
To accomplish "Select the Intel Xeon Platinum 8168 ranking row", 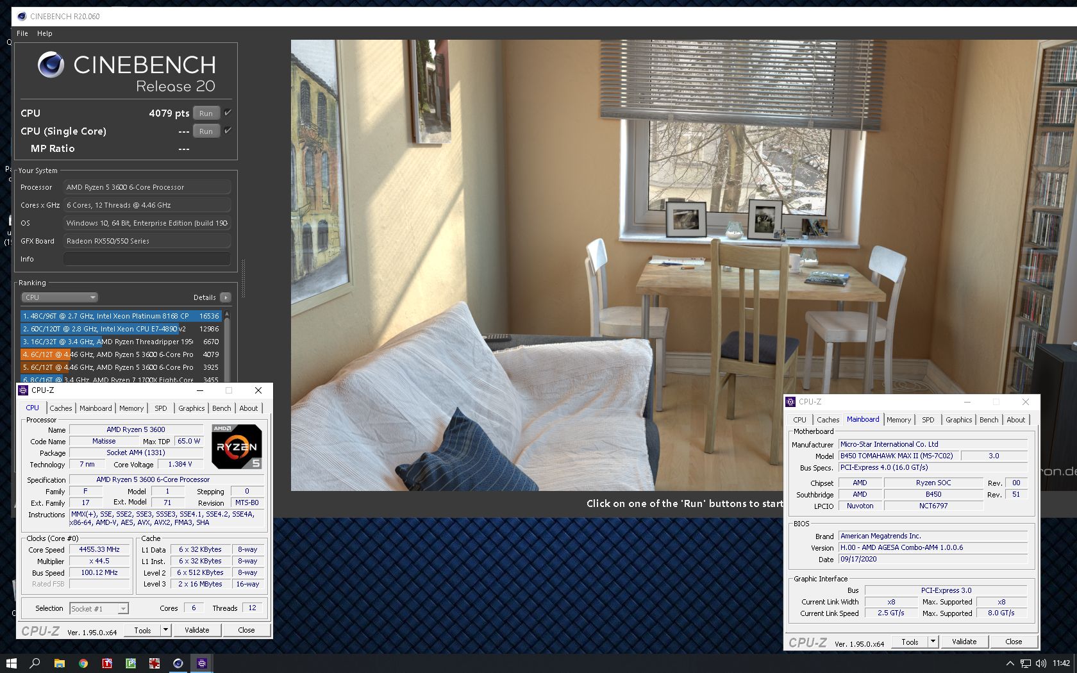I will (121, 316).
